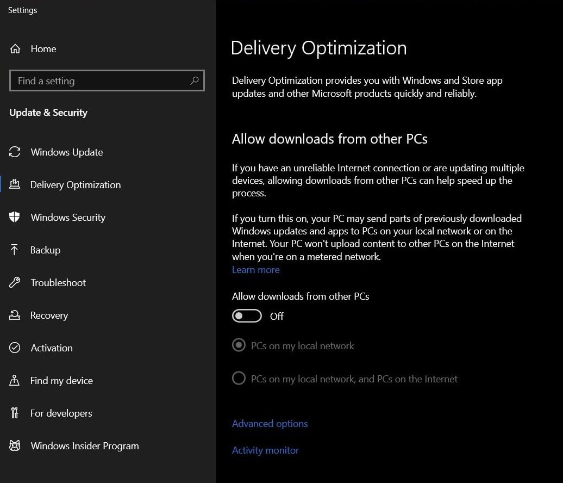Open the Activation section
The width and height of the screenshot is (563, 483).
(x=52, y=348)
